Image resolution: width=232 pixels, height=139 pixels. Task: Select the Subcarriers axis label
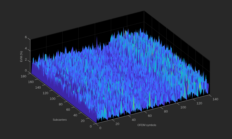60,120
